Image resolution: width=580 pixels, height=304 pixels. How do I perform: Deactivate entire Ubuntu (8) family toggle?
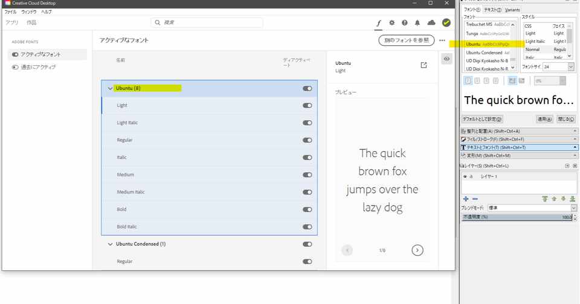click(x=308, y=88)
